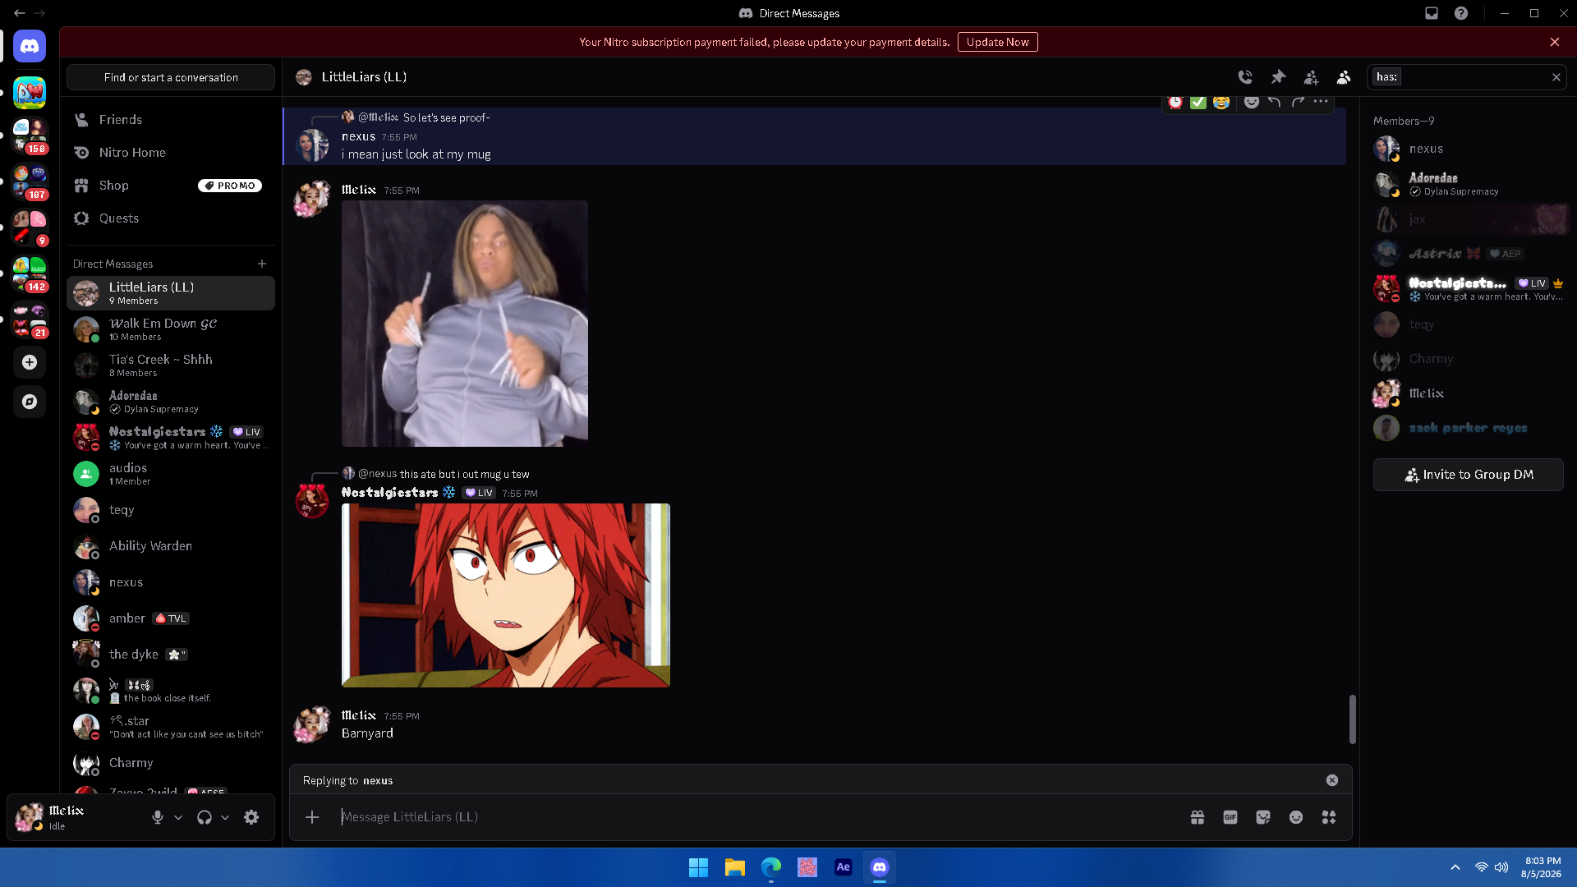1577x887 pixels.
Task: Cancel the reply to nexus
Action: click(1331, 780)
